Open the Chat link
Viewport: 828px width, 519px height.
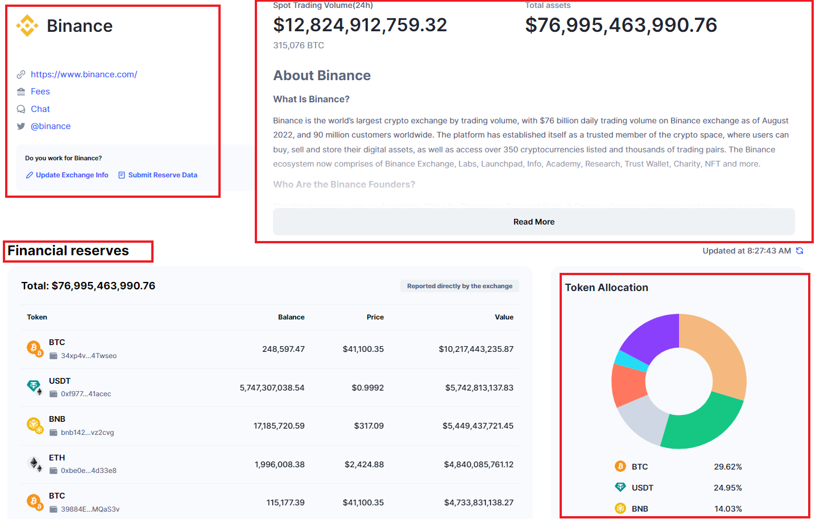tap(40, 109)
